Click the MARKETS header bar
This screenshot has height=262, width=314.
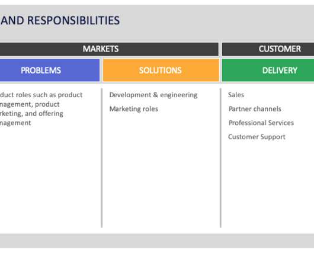coord(109,49)
